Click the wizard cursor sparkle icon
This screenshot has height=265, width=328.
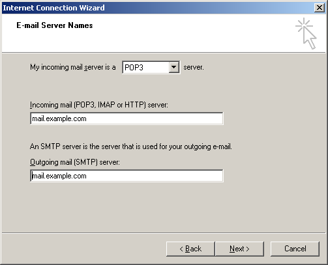click(306, 34)
